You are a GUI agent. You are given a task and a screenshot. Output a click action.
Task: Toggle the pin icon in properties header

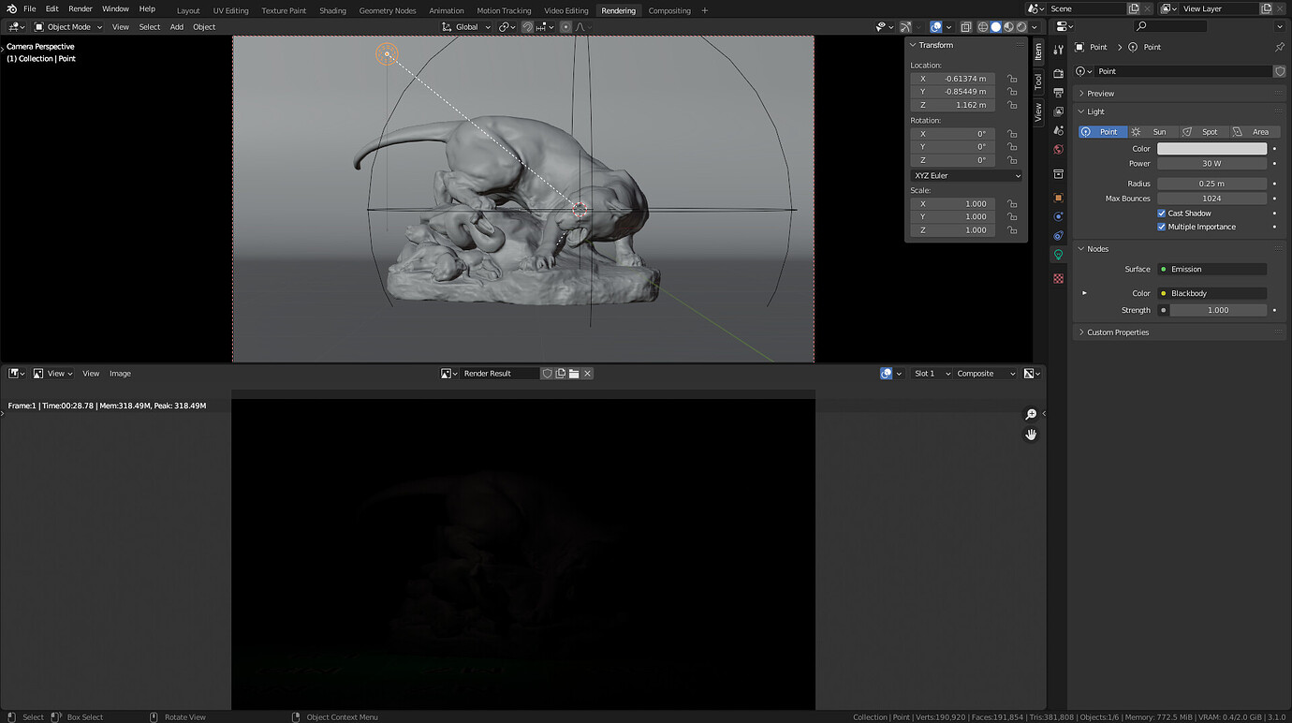[1280, 47]
